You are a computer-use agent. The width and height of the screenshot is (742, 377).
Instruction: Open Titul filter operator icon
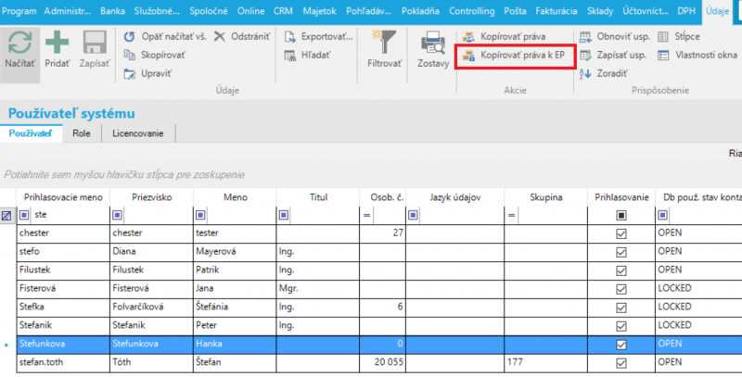[x=284, y=216]
